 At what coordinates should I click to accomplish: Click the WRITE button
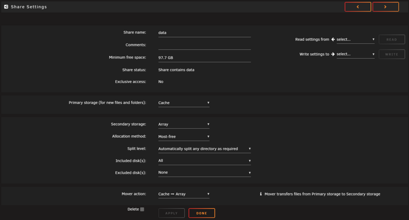tap(392, 54)
